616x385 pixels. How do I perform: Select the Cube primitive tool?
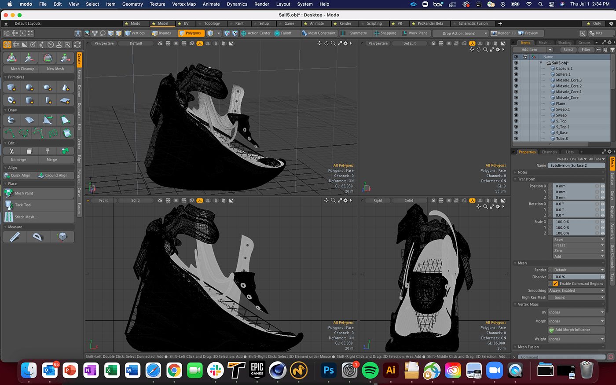(11, 88)
